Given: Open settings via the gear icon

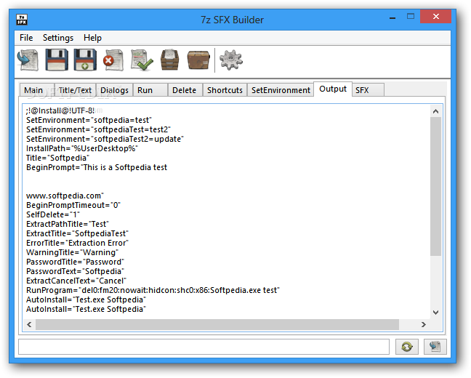Looking at the screenshot, I should 230,60.
